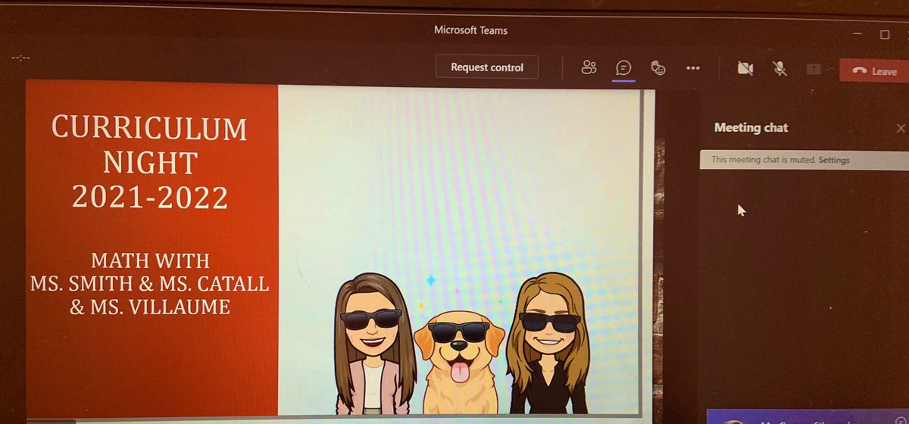Screen dimensions: 909x424
Task: Unmute the microphone
Action: (x=779, y=69)
